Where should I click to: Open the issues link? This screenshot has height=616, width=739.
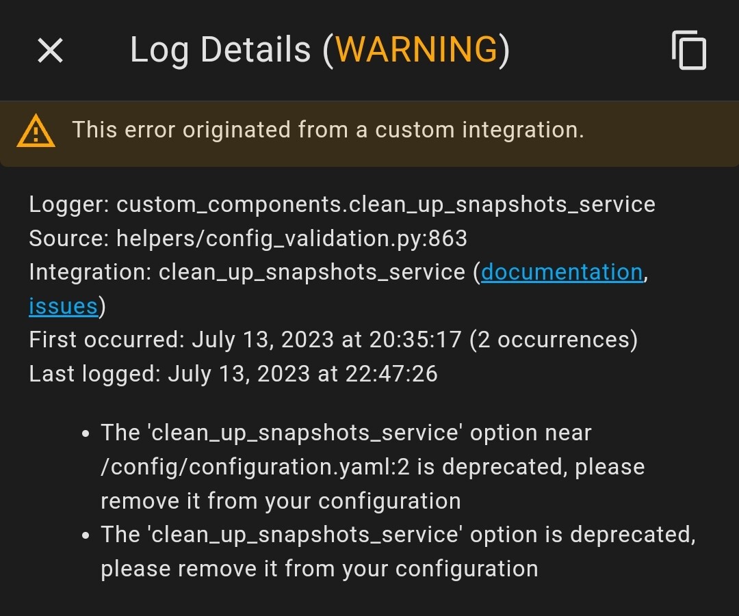[x=63, y=306]
